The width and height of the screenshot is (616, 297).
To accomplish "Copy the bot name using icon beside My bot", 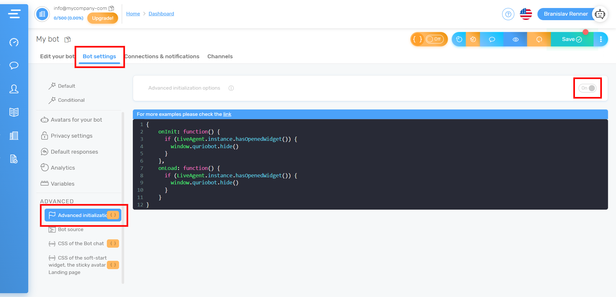I will point(67,39).
